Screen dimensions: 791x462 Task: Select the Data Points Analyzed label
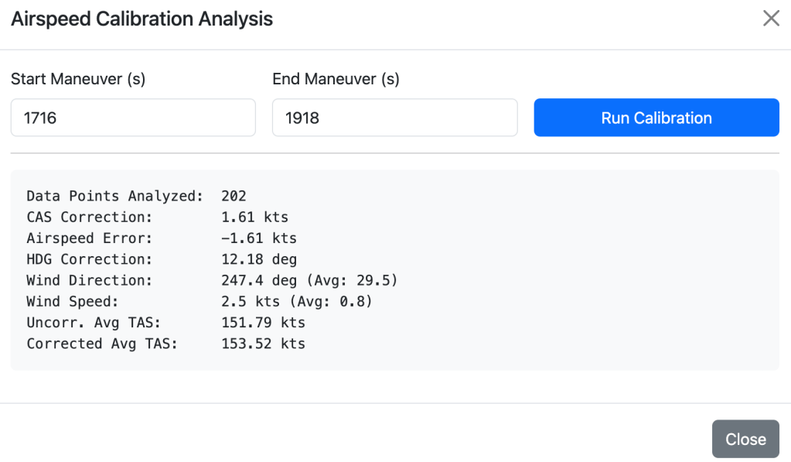pyautogui.click(x=114, y=196)
